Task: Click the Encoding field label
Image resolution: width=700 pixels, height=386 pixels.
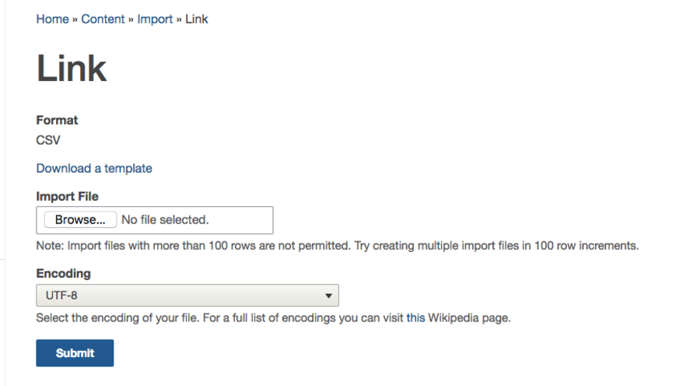Action: coord(63,273)
